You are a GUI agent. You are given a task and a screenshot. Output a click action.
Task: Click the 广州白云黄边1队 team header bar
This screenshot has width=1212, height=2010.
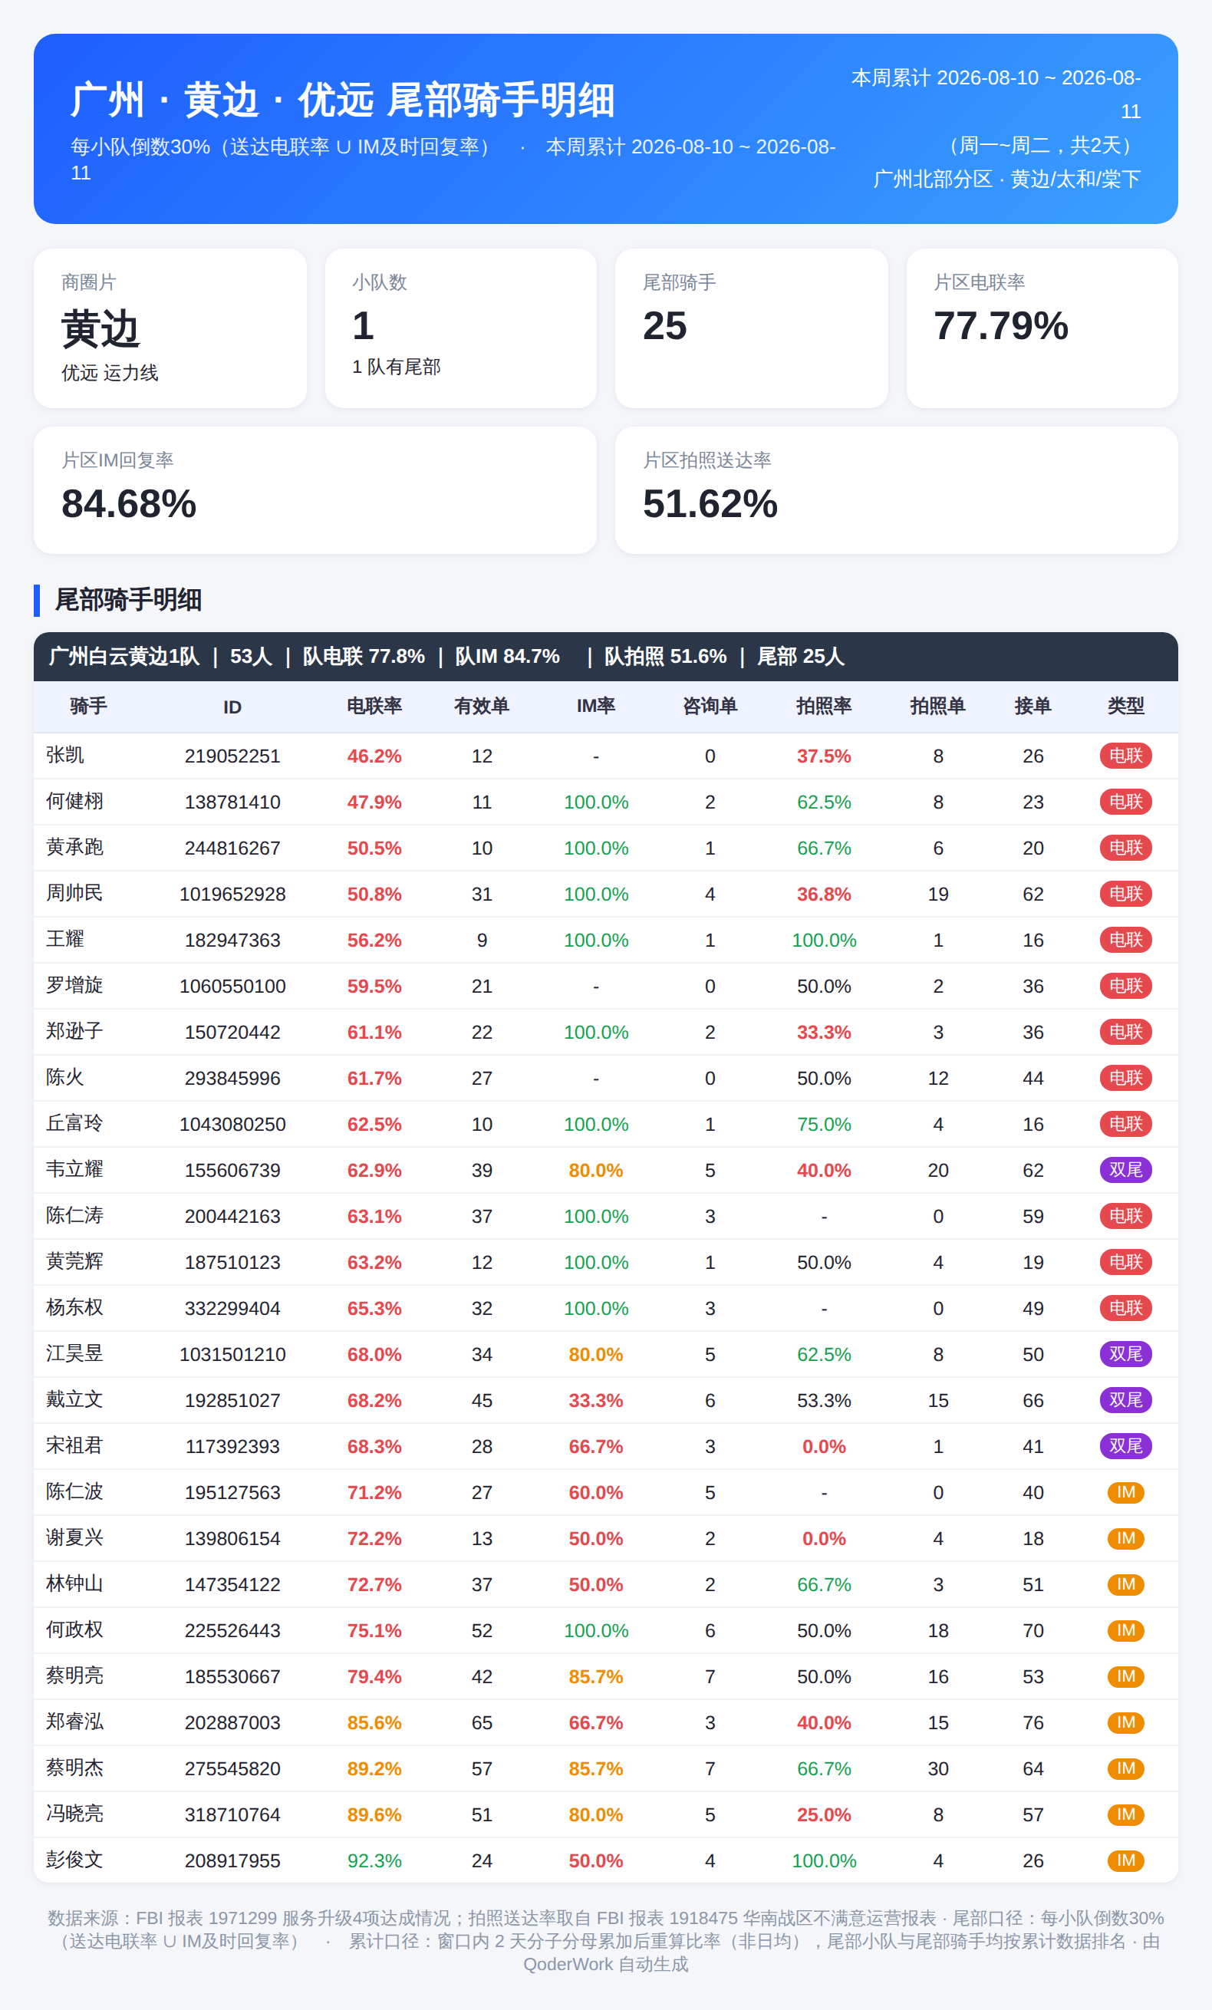605,657
